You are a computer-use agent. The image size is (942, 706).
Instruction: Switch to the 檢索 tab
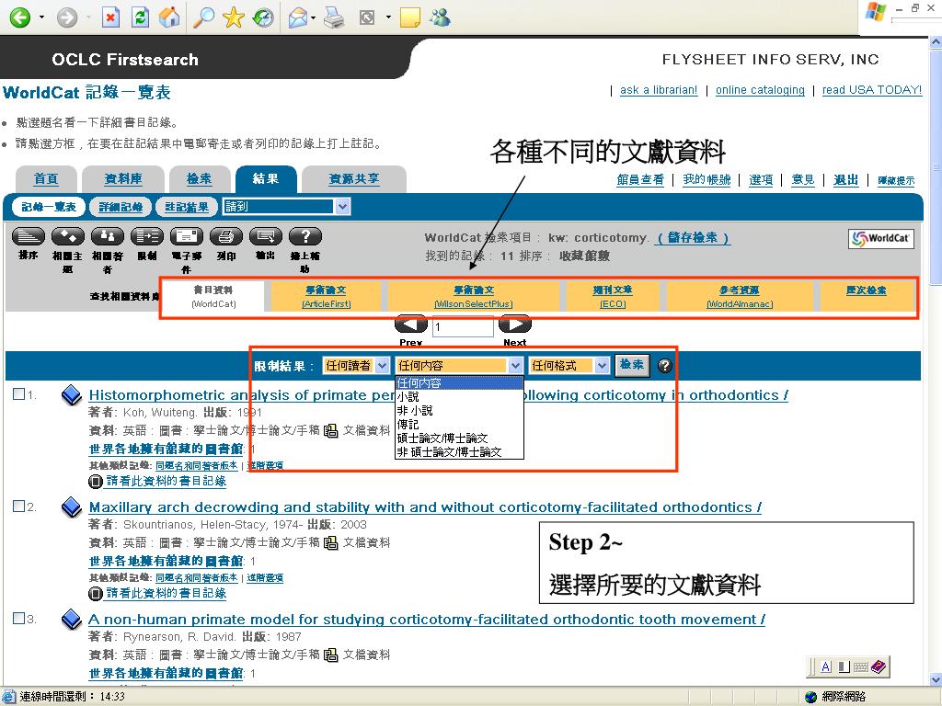199,179
